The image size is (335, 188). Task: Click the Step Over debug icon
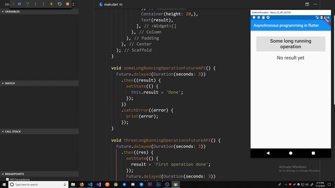coord(27,4)
